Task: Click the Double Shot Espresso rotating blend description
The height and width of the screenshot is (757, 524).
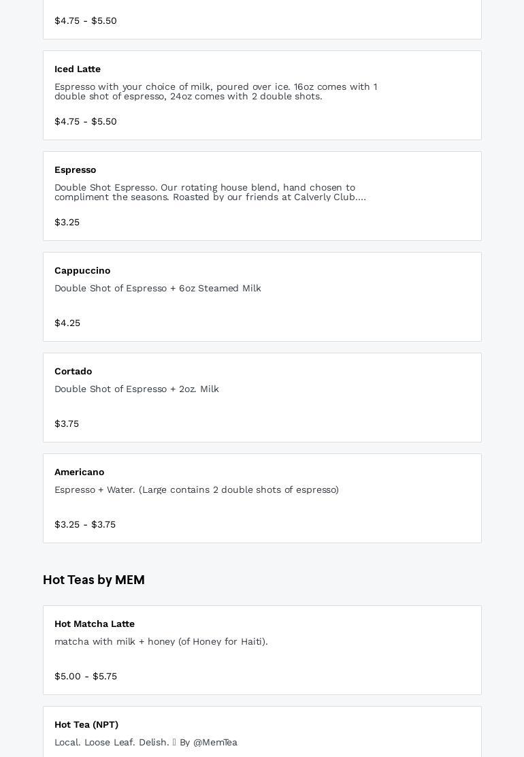Action: 210,192
